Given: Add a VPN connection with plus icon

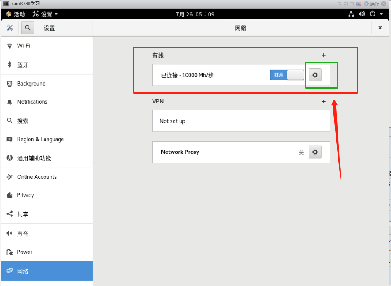Looking at the screenshot, I should tap(324, 101).
